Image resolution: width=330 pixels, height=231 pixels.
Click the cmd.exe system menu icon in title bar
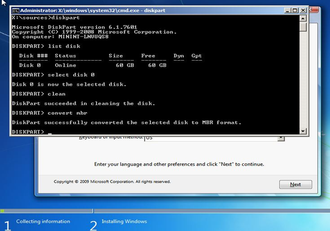(x=15, y=11)
